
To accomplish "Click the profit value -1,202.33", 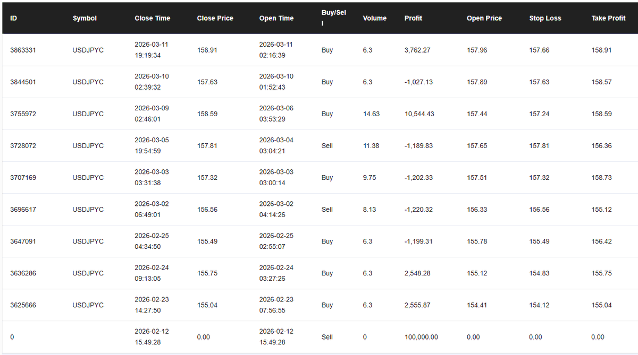I will 419,177.
